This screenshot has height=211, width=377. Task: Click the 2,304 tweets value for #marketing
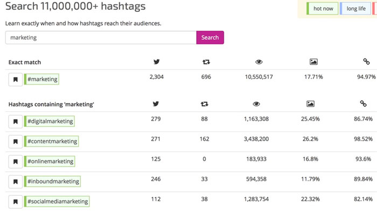(x=157, y=77)
